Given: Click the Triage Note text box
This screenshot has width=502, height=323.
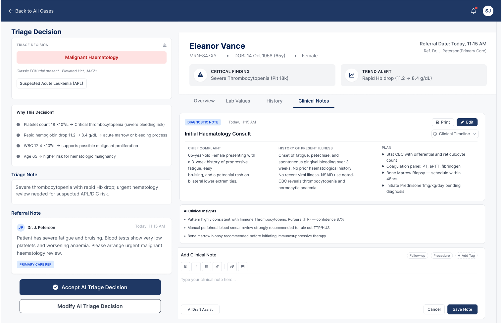Looking at the screenshot, I should tap(91, 192).
